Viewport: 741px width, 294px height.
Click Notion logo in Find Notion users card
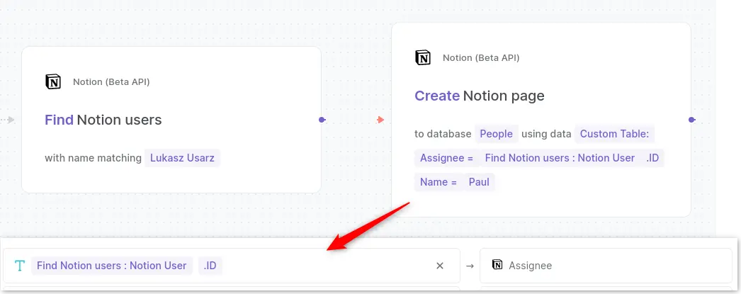pos(53,81)
